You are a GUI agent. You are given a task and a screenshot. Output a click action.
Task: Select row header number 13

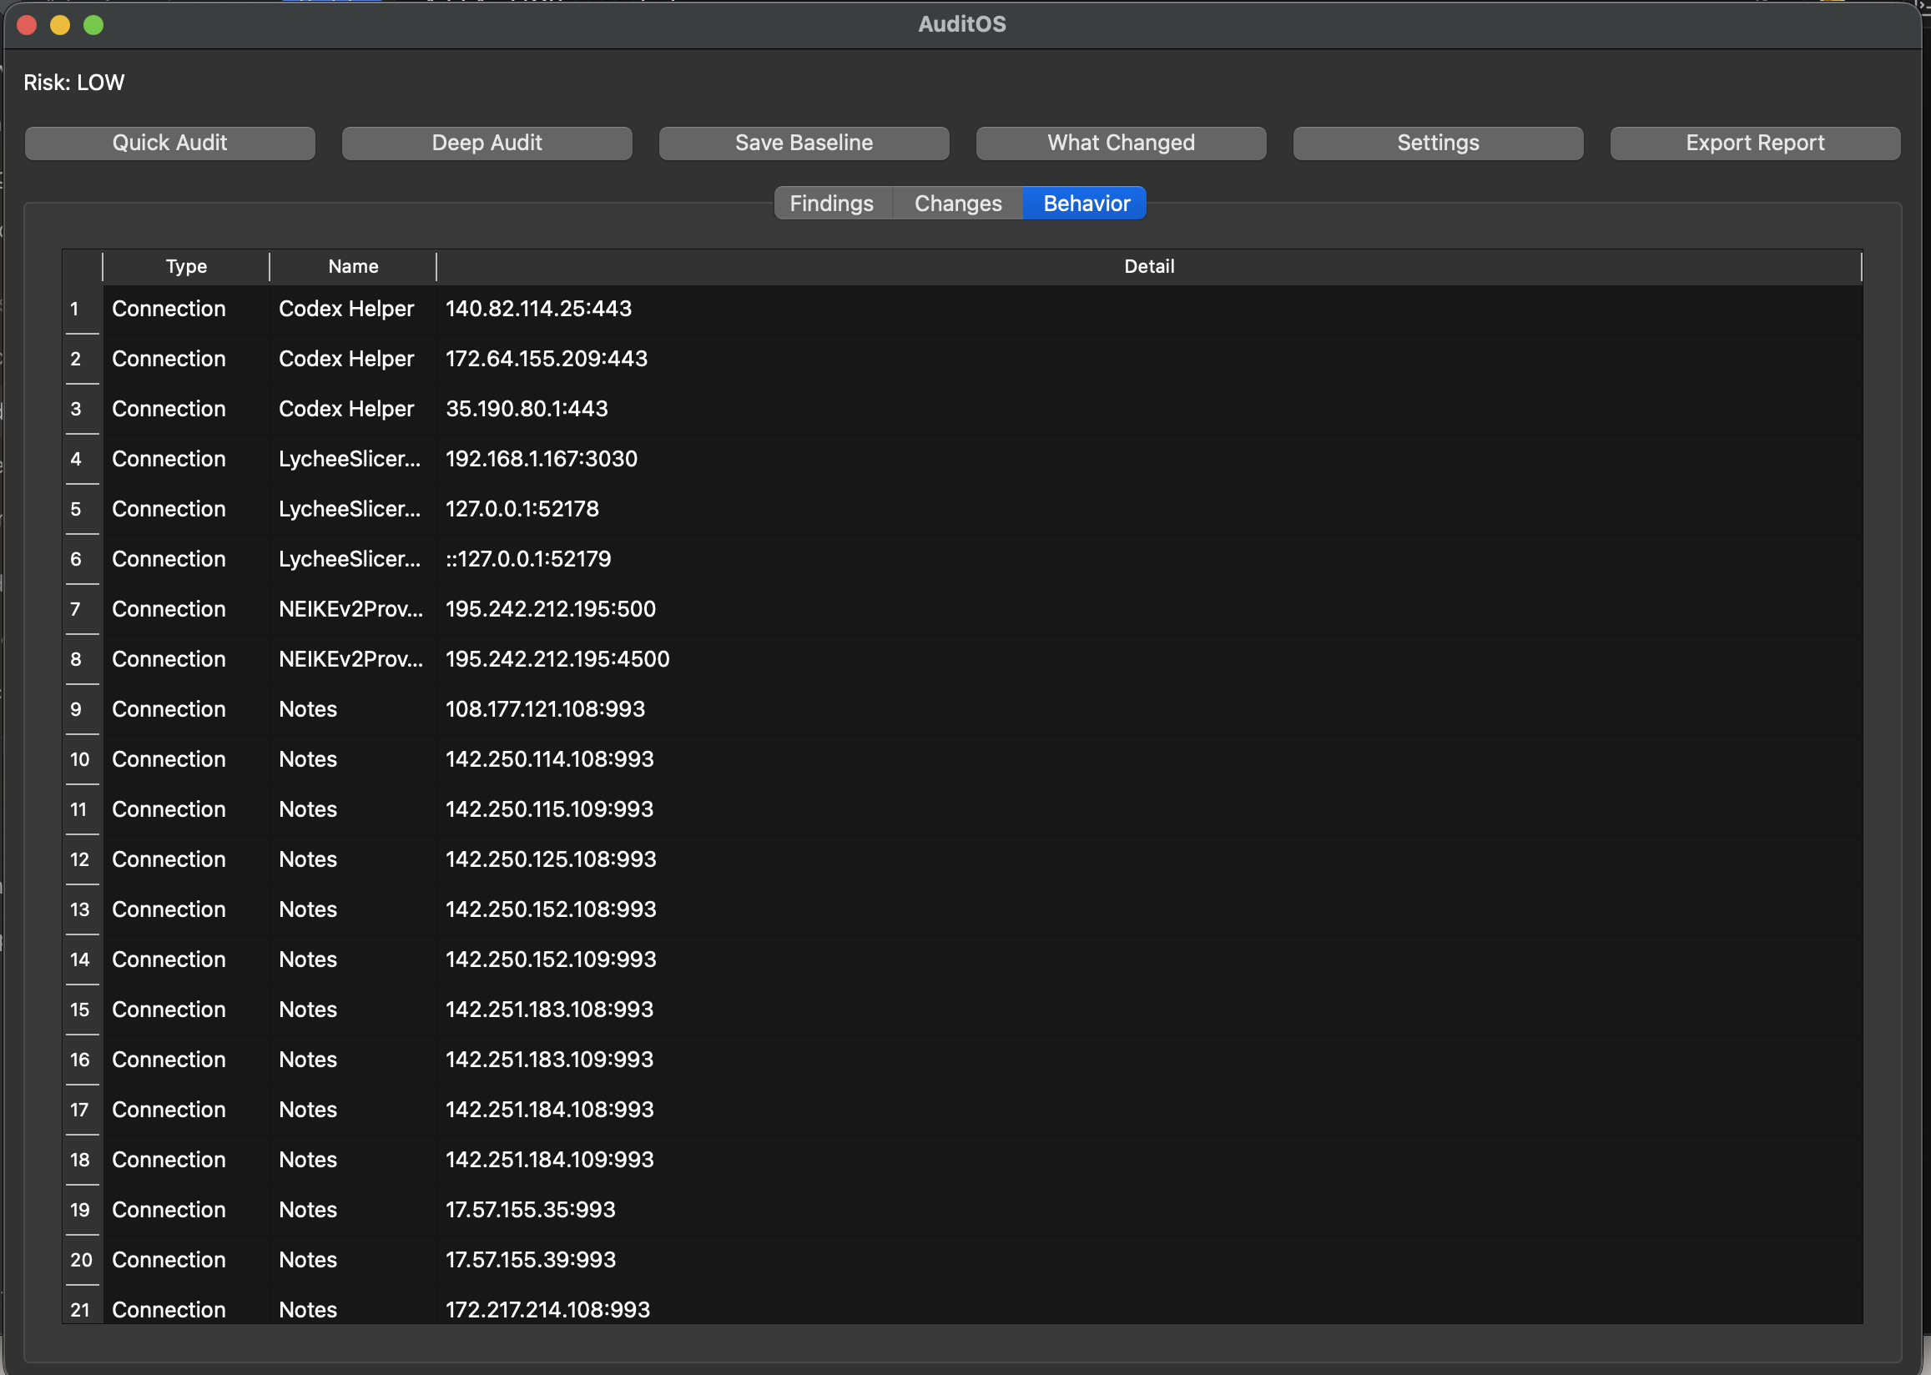coord(82,909)
